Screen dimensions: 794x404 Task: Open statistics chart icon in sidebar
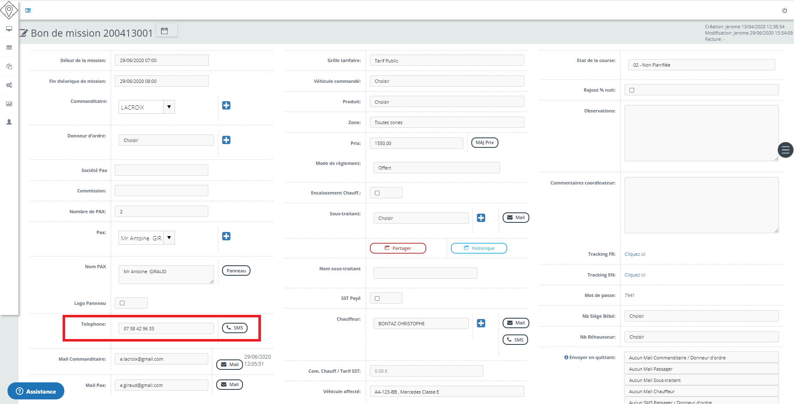9,104
